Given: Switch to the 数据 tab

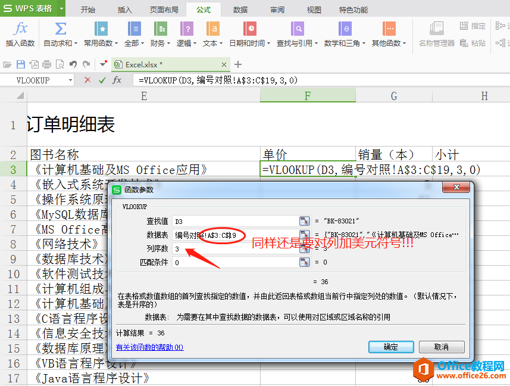Looking at the screenshot, I should pos(240,10).
